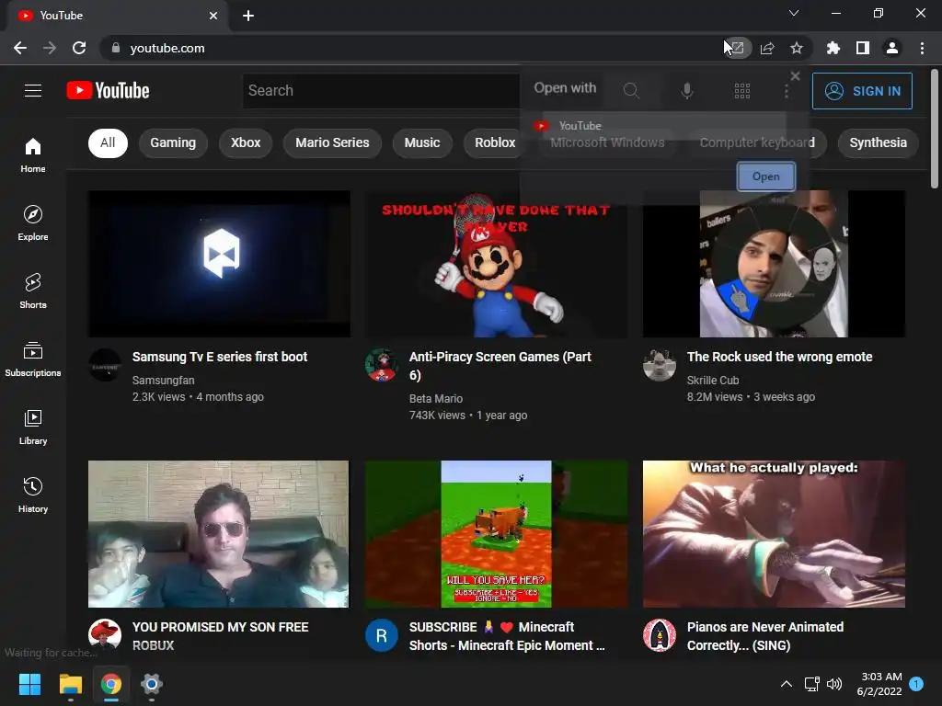Viewport: 942px width, 706px height.
Task: Select the Music filter chip
Action: 422,142
